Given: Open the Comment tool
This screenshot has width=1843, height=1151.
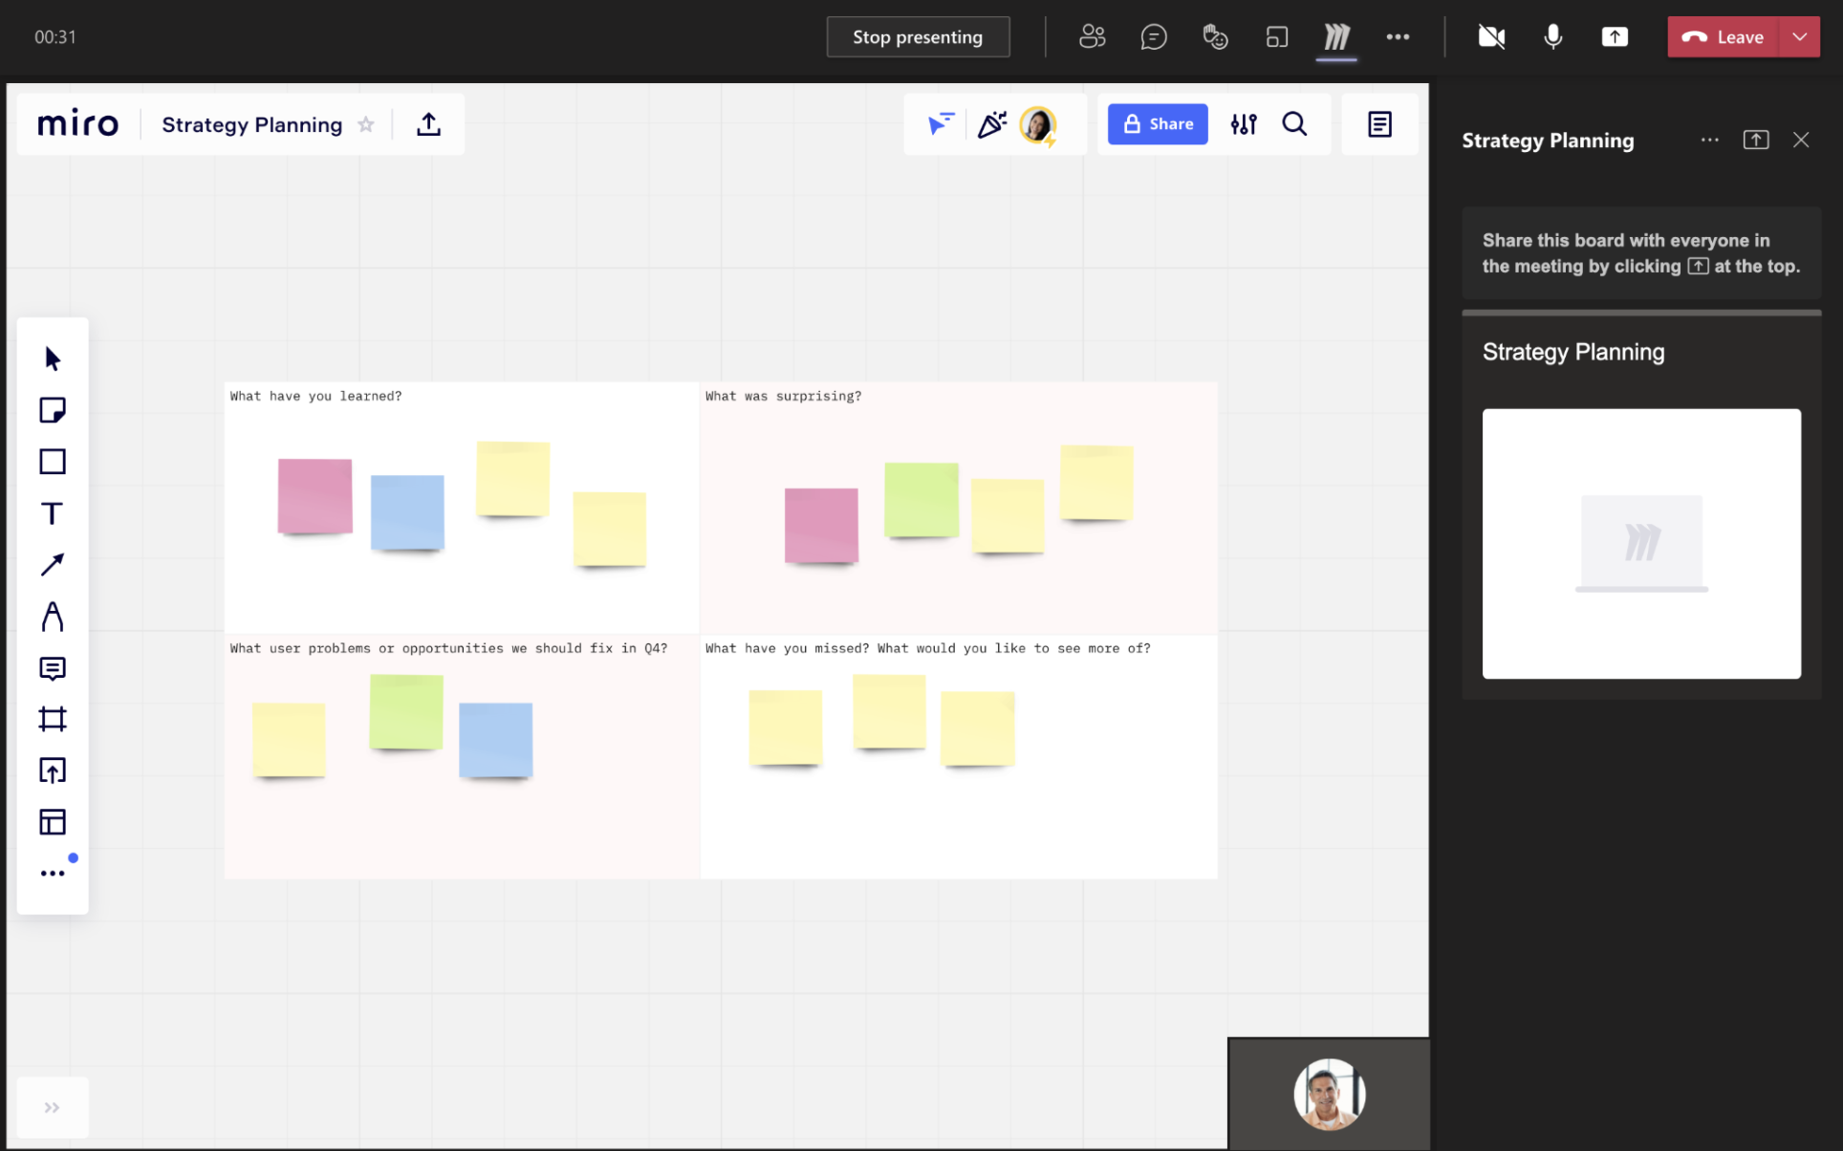Looking at the screenshot, I should point(53,668).
